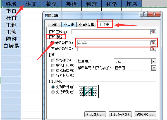Close the 页面设置 dialog

click(154, 14)
